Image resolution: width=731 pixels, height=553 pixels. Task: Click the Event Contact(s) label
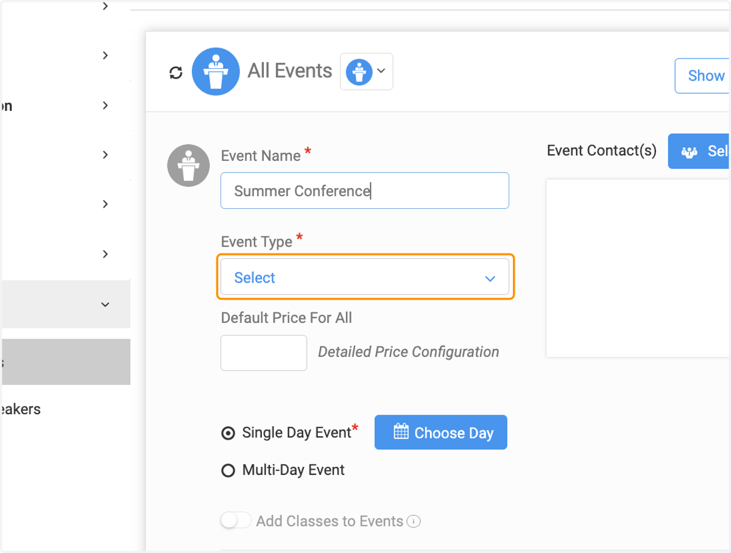(602, 150)
